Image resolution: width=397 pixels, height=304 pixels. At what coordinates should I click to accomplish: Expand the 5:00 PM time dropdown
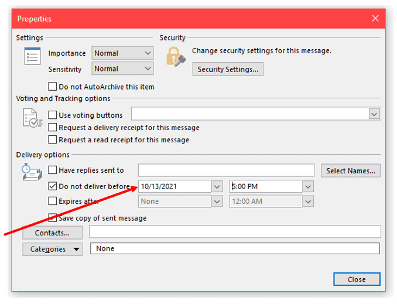(308, 187)
